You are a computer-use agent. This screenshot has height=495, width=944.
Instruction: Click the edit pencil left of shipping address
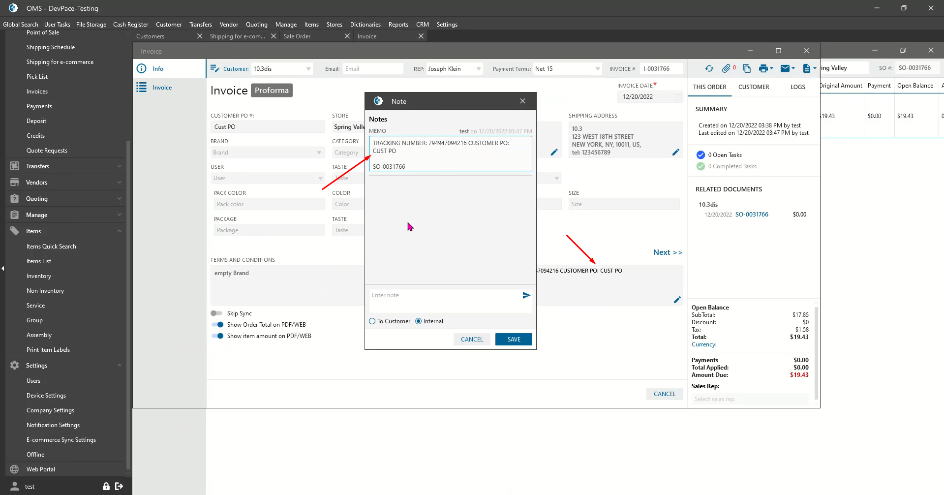pos(554,153)
